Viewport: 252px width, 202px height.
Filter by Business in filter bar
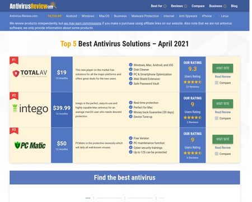click(x=120, y=16)
